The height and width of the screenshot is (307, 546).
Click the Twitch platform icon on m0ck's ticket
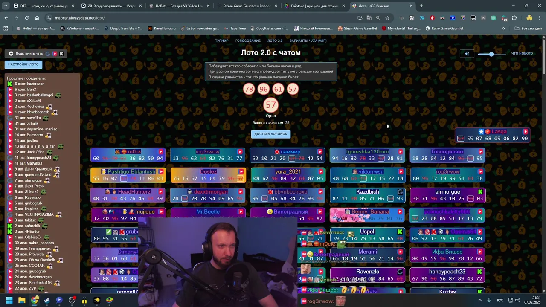tap(161, 152)
